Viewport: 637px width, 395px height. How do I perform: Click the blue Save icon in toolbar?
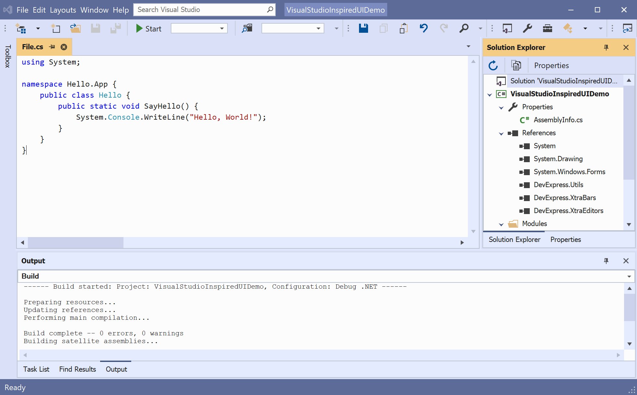click(363, 29)
